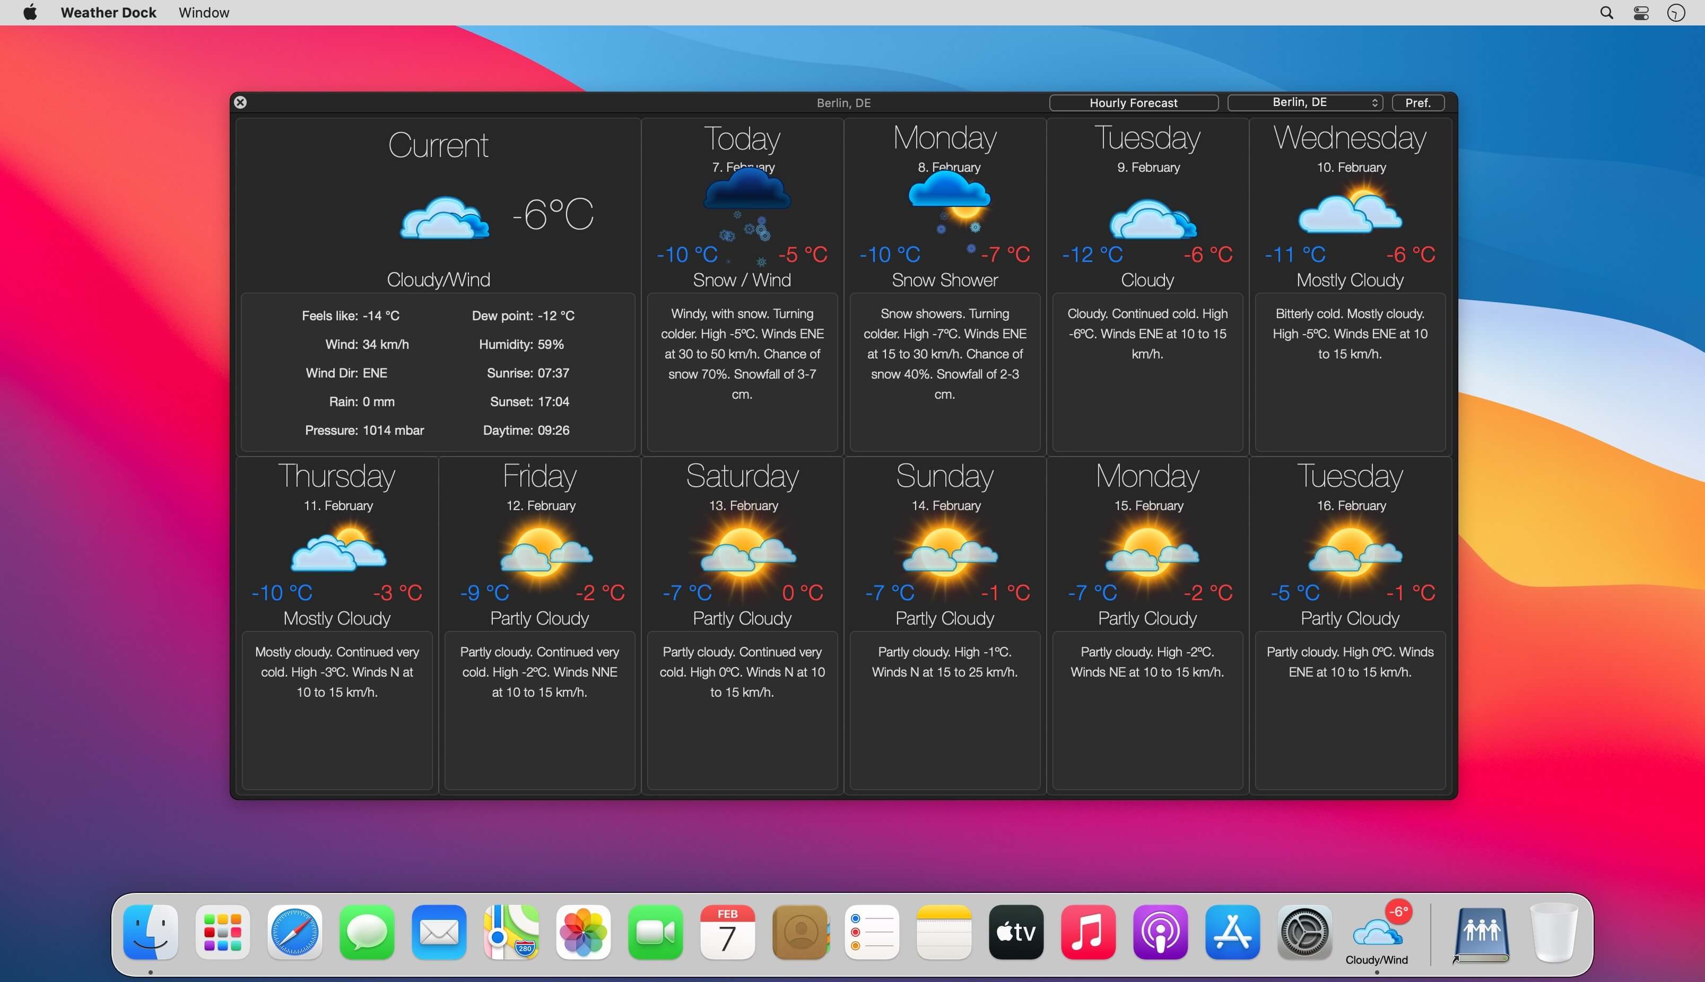1705x982 pixels.
Task: Open the Window menu
Action: (x=204, y=13)
